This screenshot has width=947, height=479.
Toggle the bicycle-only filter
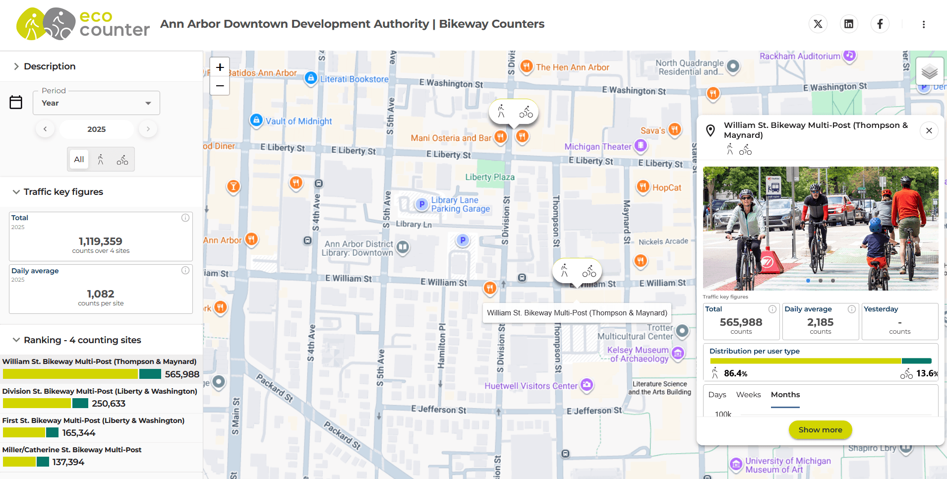(x=122, y=159)
